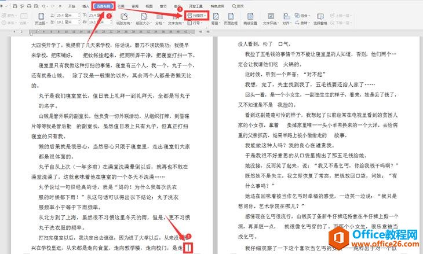
Task: Click the 下移一层 (Send Backward) button
Action: 341,23
